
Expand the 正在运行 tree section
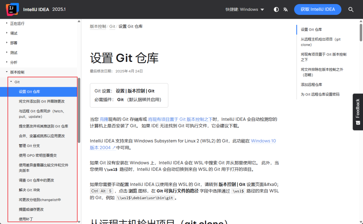click(x=7, y=23)
